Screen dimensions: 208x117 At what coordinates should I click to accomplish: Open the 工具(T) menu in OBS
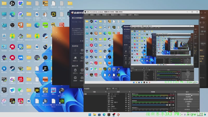point(130,15)
